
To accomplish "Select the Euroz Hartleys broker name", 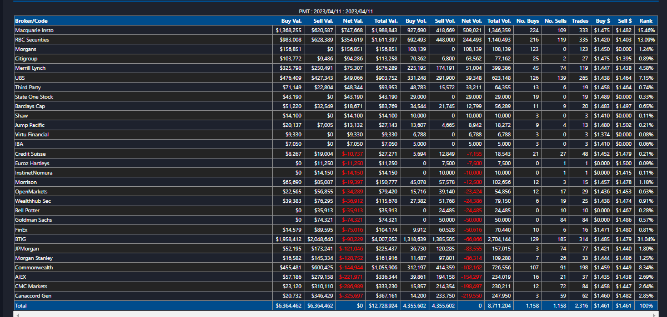I will 32,163.
